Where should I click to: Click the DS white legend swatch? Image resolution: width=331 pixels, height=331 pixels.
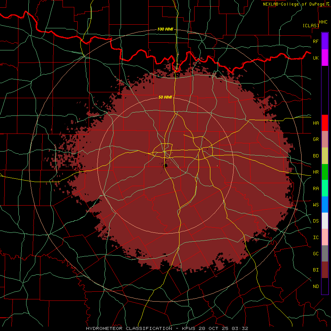click(x=325, y=221)
